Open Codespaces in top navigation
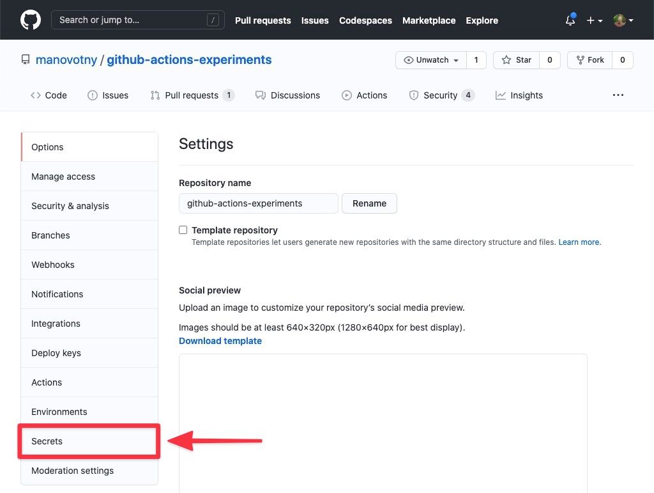Image resolution: width=654 pixels, height=493 pixels. coord(365,20)
